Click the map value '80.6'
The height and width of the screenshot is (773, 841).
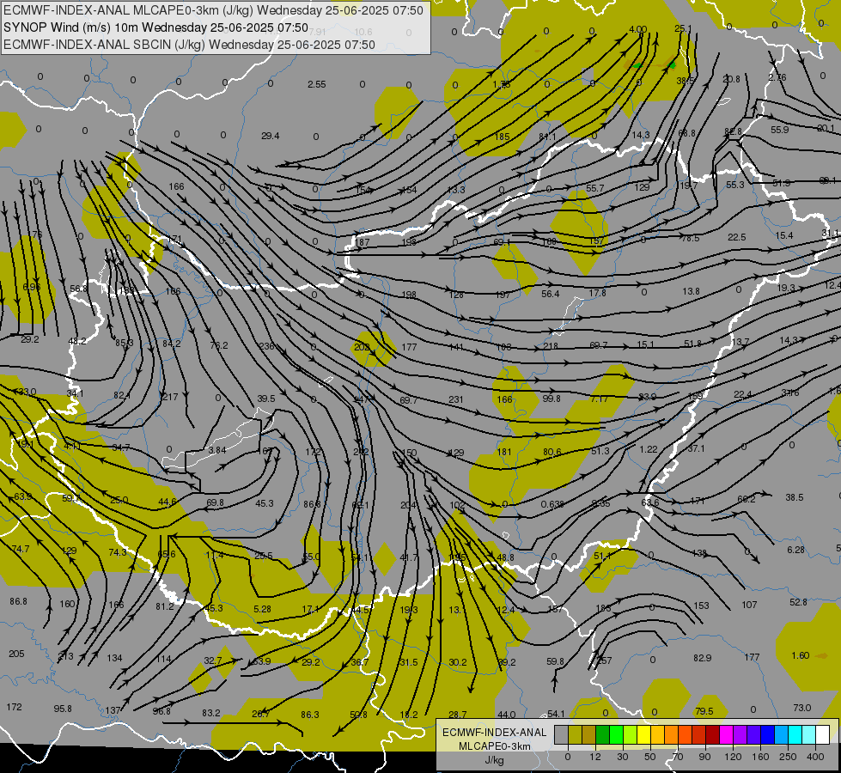pos(552,453)
